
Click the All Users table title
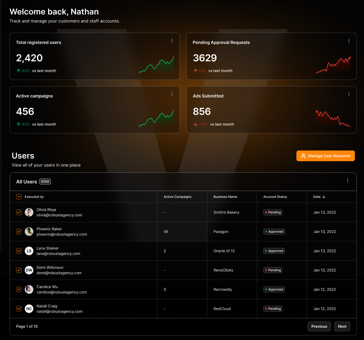[x=27, y=182]
